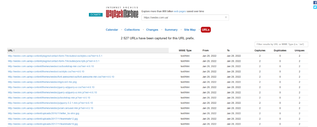The image size is (317, 127).
Task: Sort by the From column header
Action: click(x=205, y=51)
